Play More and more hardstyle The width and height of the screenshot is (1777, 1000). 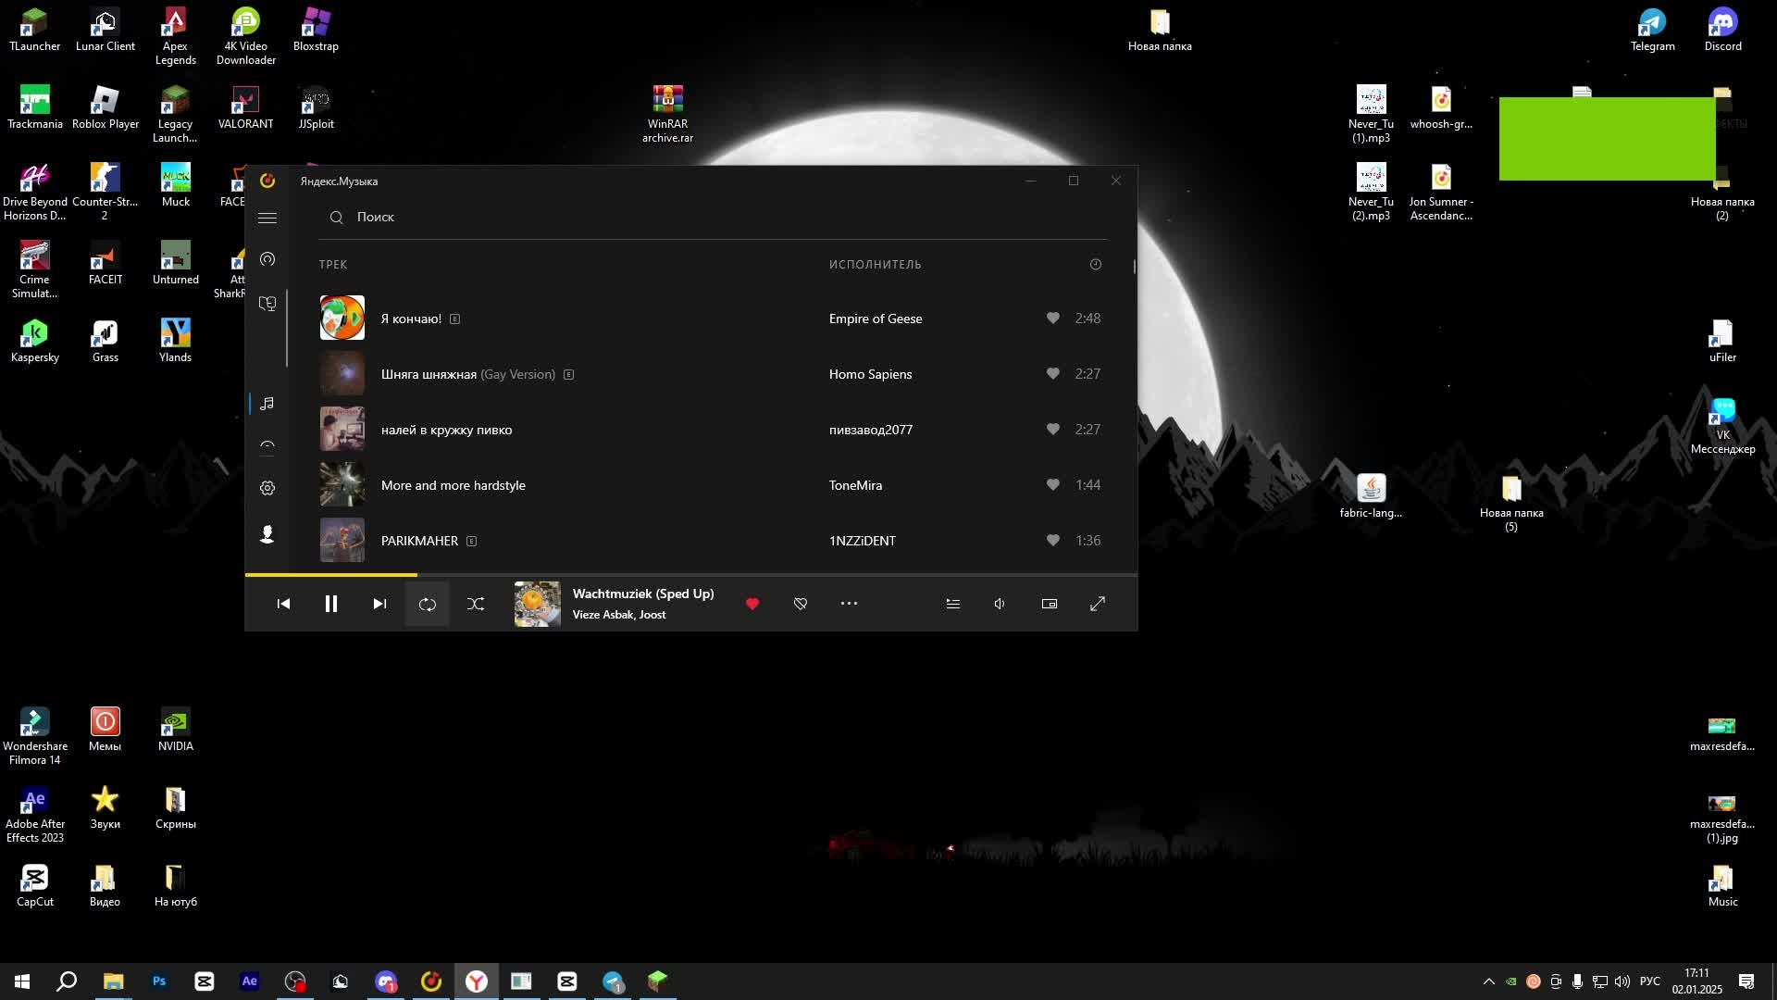click(x=454, y=485)
